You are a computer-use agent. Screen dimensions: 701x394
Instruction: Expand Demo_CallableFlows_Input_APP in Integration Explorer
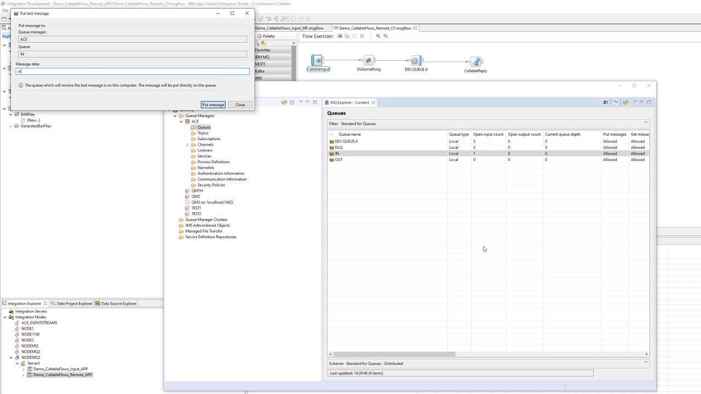click(x=23, y=369)
